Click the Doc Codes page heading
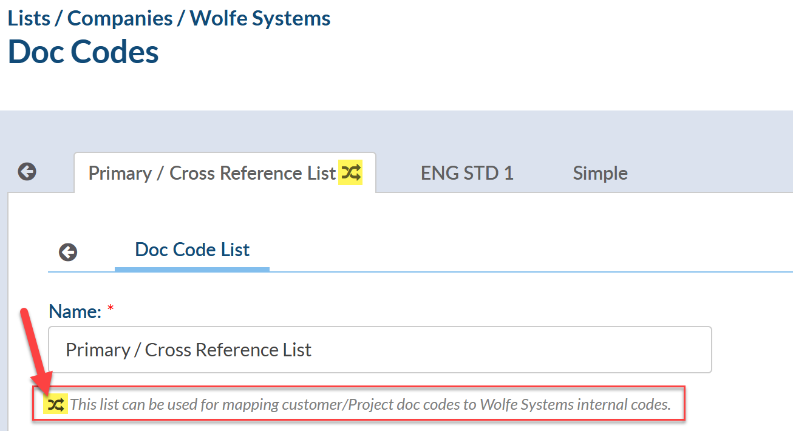 click(83, 52)
